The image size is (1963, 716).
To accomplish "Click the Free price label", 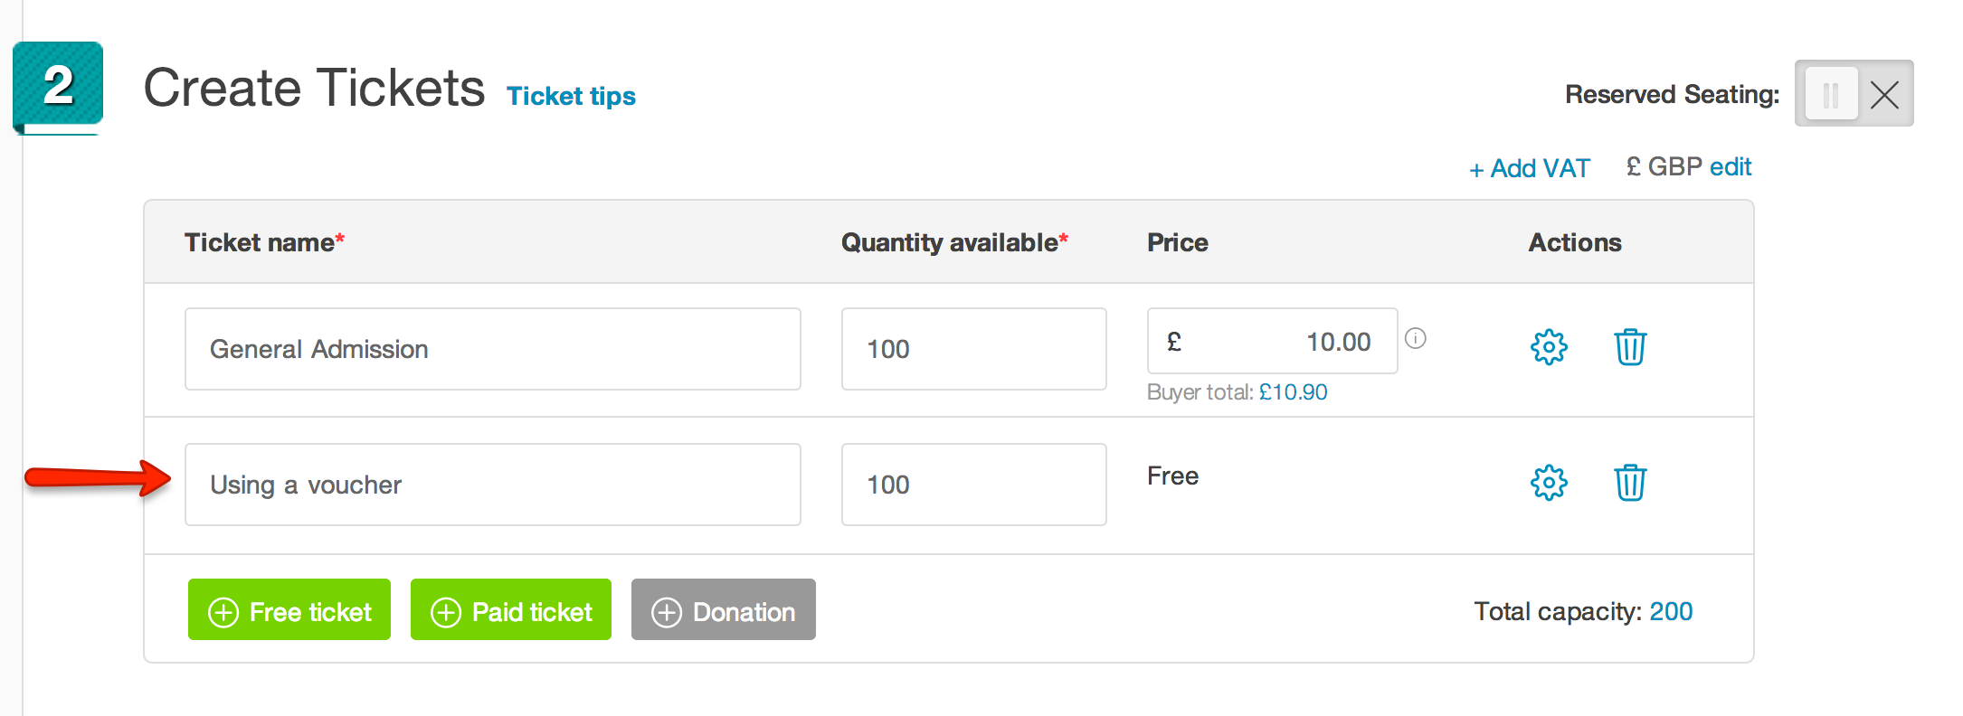I will pos(1172,476).
